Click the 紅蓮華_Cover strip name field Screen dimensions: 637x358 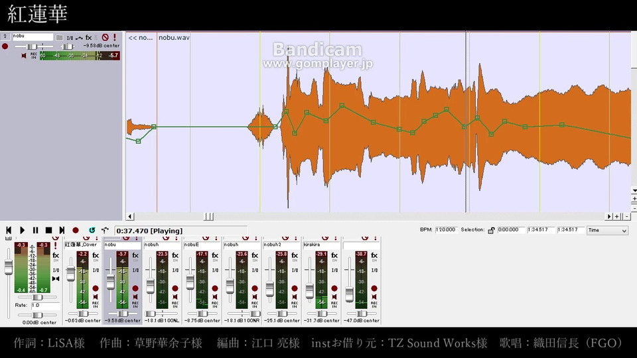(82, 245)
